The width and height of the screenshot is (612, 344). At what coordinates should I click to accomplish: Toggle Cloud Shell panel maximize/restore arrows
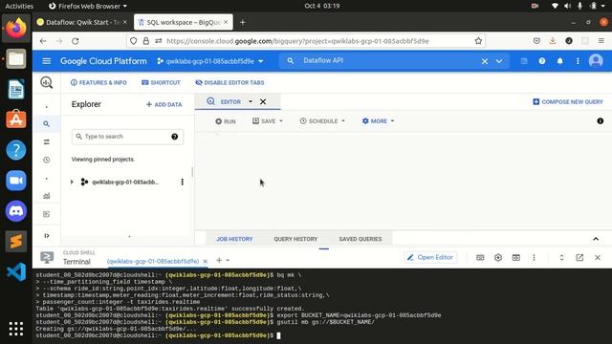[561, 257]
